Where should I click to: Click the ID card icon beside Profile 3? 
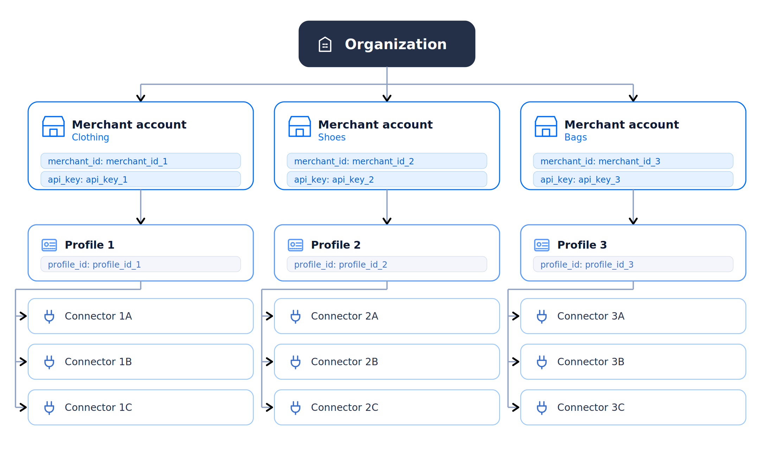[x=542, y=245]
